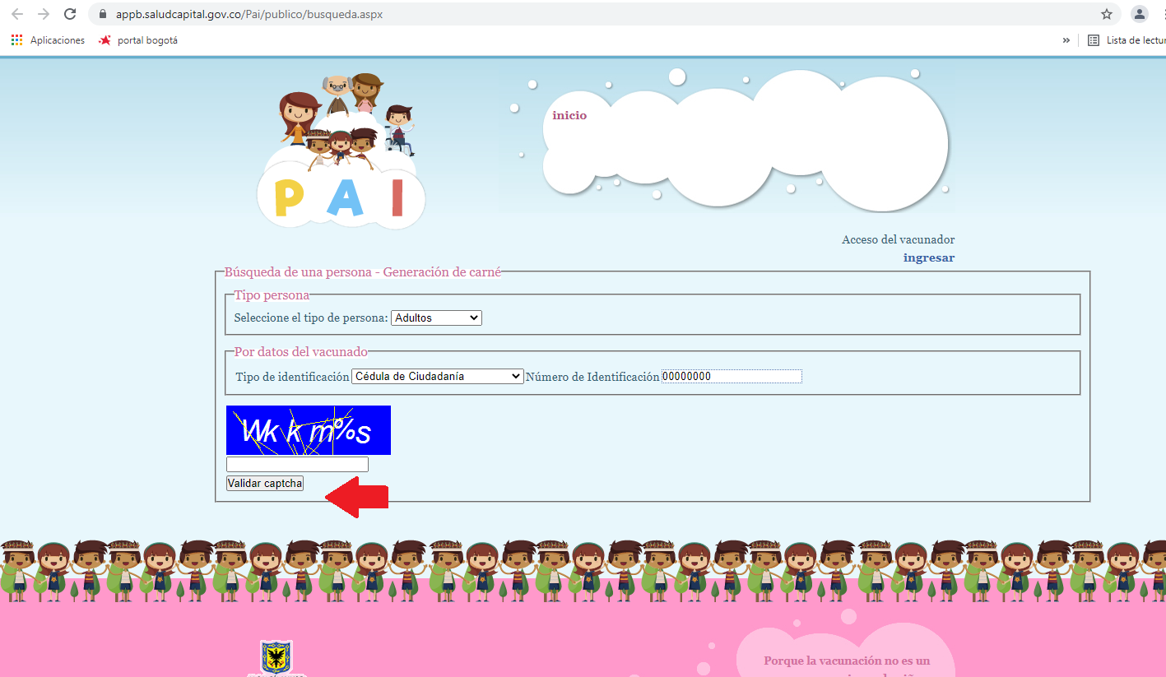Click the Validar captcha button
This screenshot has width=1166, height=677.
(265, 484)
